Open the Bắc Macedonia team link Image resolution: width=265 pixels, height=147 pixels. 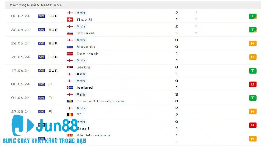click(93, 135)
